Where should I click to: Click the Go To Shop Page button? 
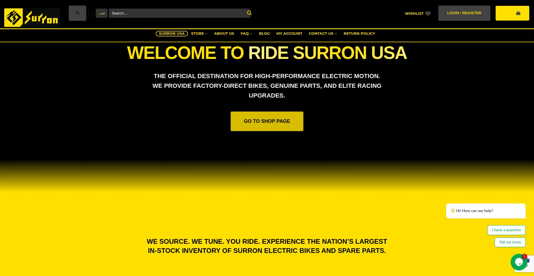[x=267, y=121]
